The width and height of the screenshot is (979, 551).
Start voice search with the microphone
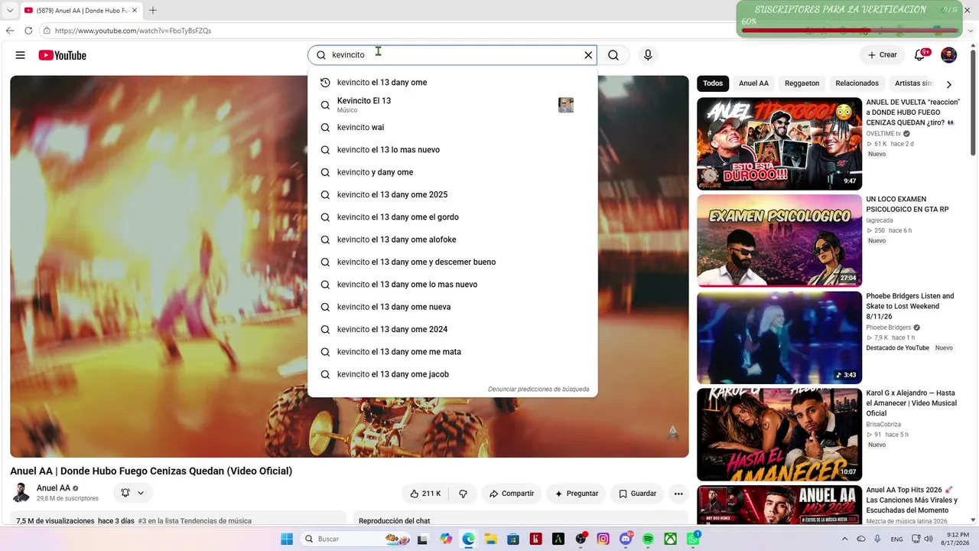click(648, 55)
